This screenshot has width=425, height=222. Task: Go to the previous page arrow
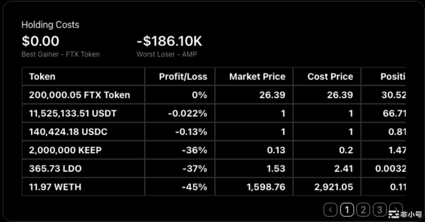point(331,209)
